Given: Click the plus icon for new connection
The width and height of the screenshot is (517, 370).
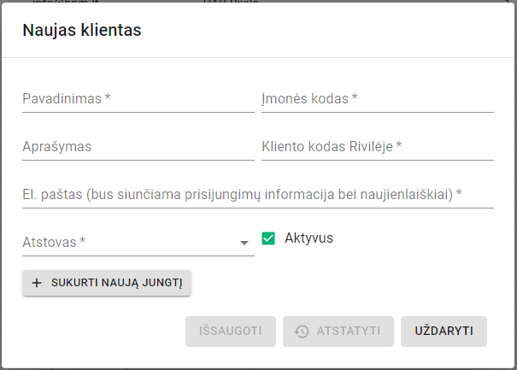Looking at the screenshot, I should click(x=36, y=283).
